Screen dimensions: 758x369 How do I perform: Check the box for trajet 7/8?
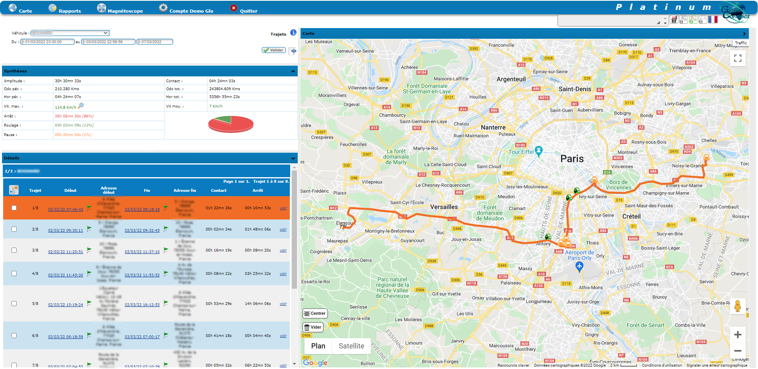[14, 365]
